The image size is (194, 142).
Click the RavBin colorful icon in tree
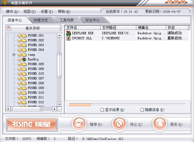click(x=24, y=60)
